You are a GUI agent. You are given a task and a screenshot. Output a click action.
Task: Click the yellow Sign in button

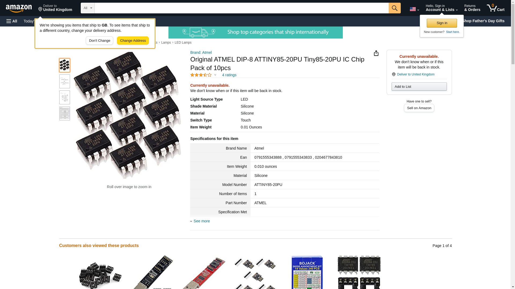(x=442, y=23)
